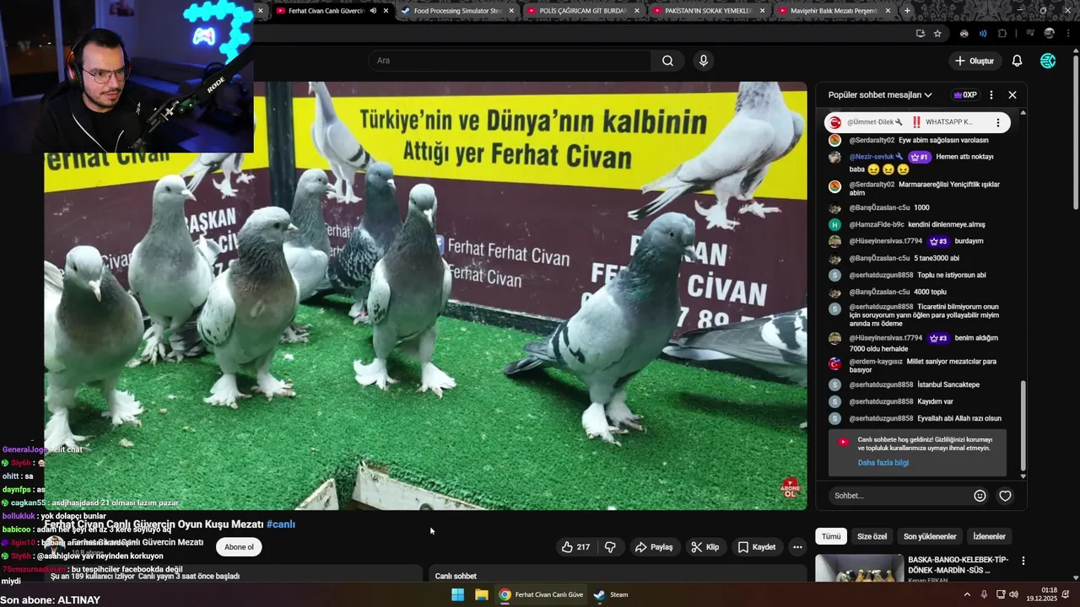Mute the Ferhat Civan tab audio icon
1080x607 pixels.
tap(372, 11)
